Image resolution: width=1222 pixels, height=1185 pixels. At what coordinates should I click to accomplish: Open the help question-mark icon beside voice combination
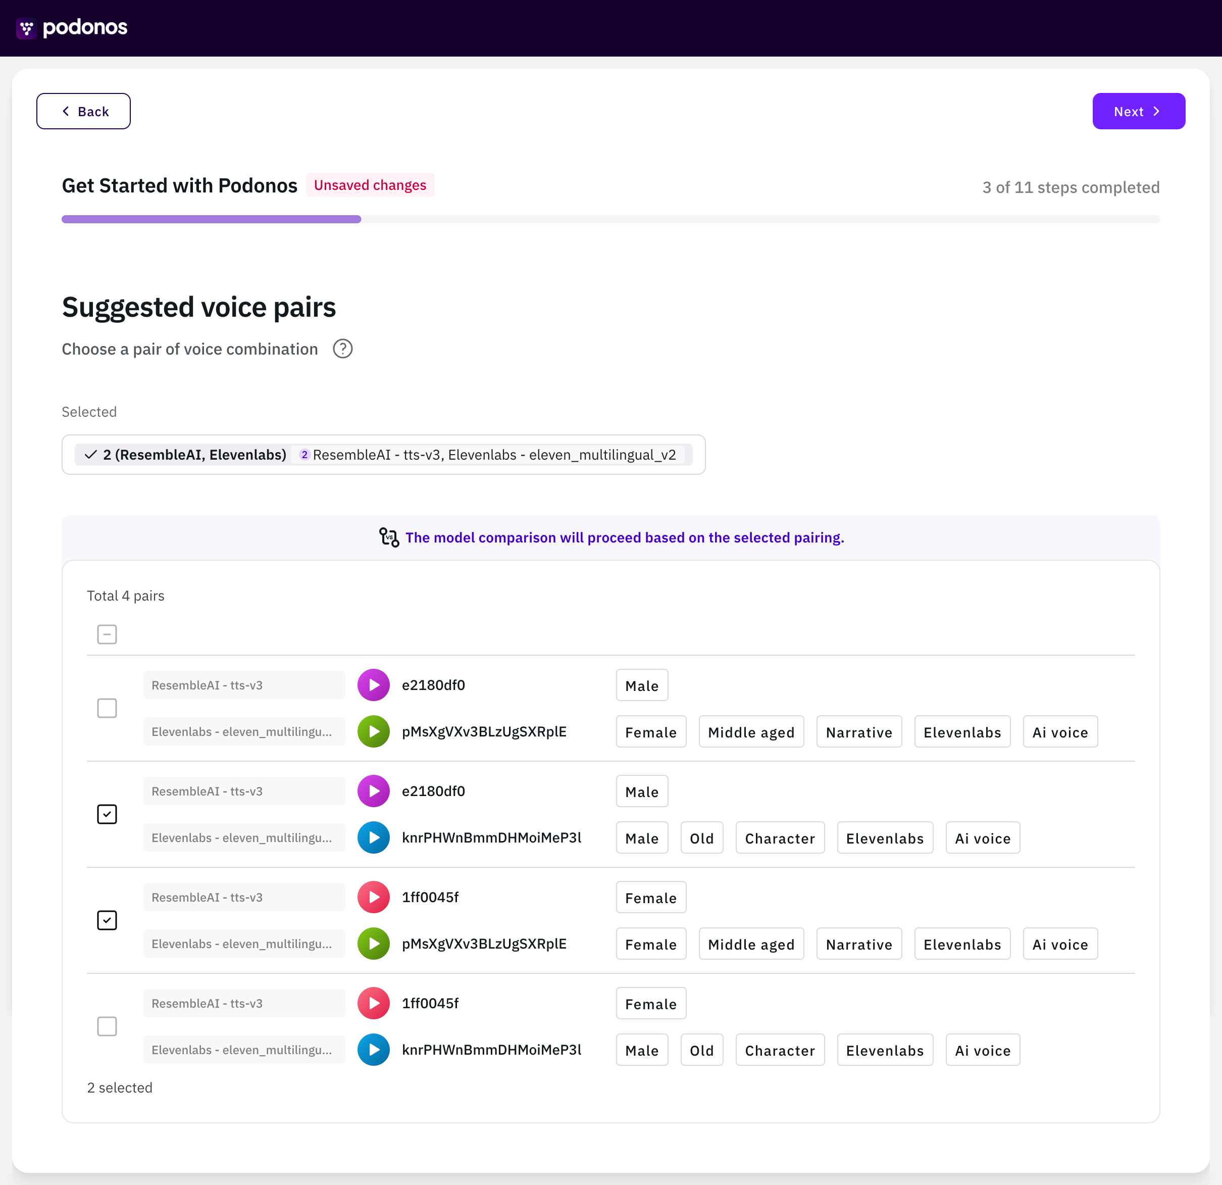[342, 349]
